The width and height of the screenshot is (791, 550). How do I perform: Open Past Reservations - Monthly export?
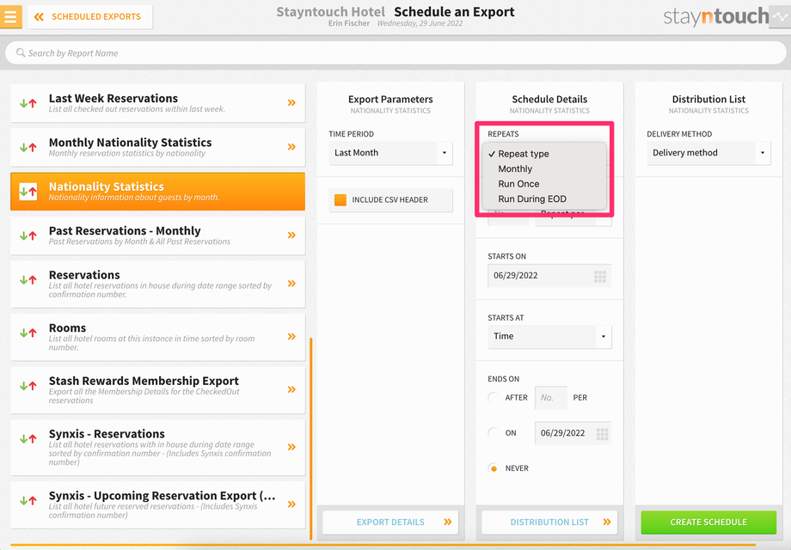(x=158, y=235)
